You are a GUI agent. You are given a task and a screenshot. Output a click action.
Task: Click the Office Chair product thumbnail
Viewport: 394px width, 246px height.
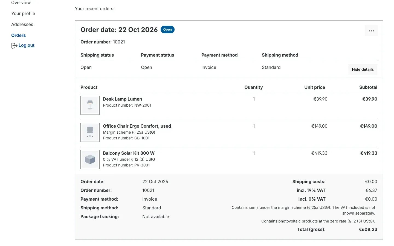coord(90,132)
